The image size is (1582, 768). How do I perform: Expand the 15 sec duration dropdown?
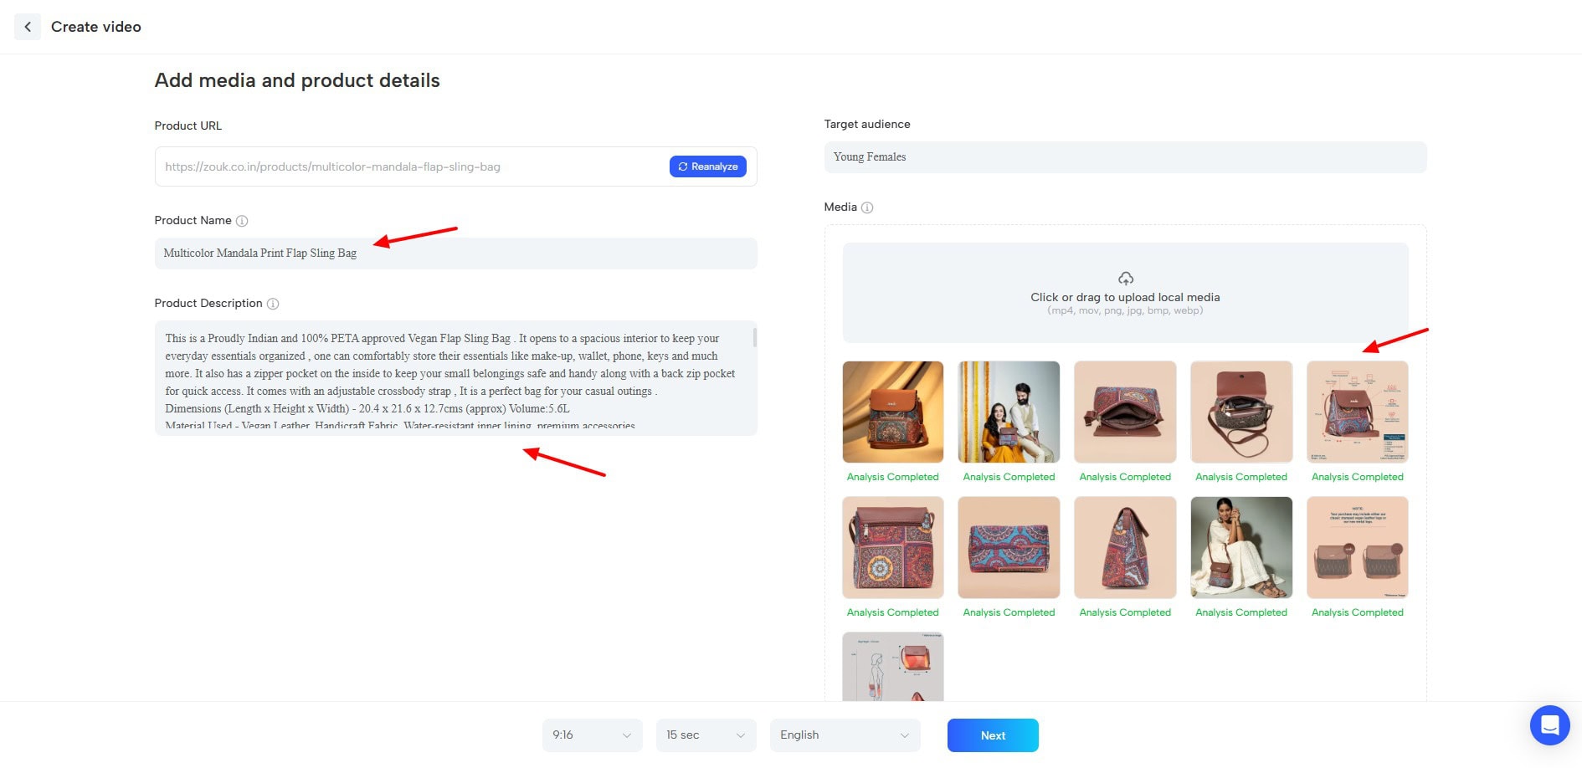[706, 735]
